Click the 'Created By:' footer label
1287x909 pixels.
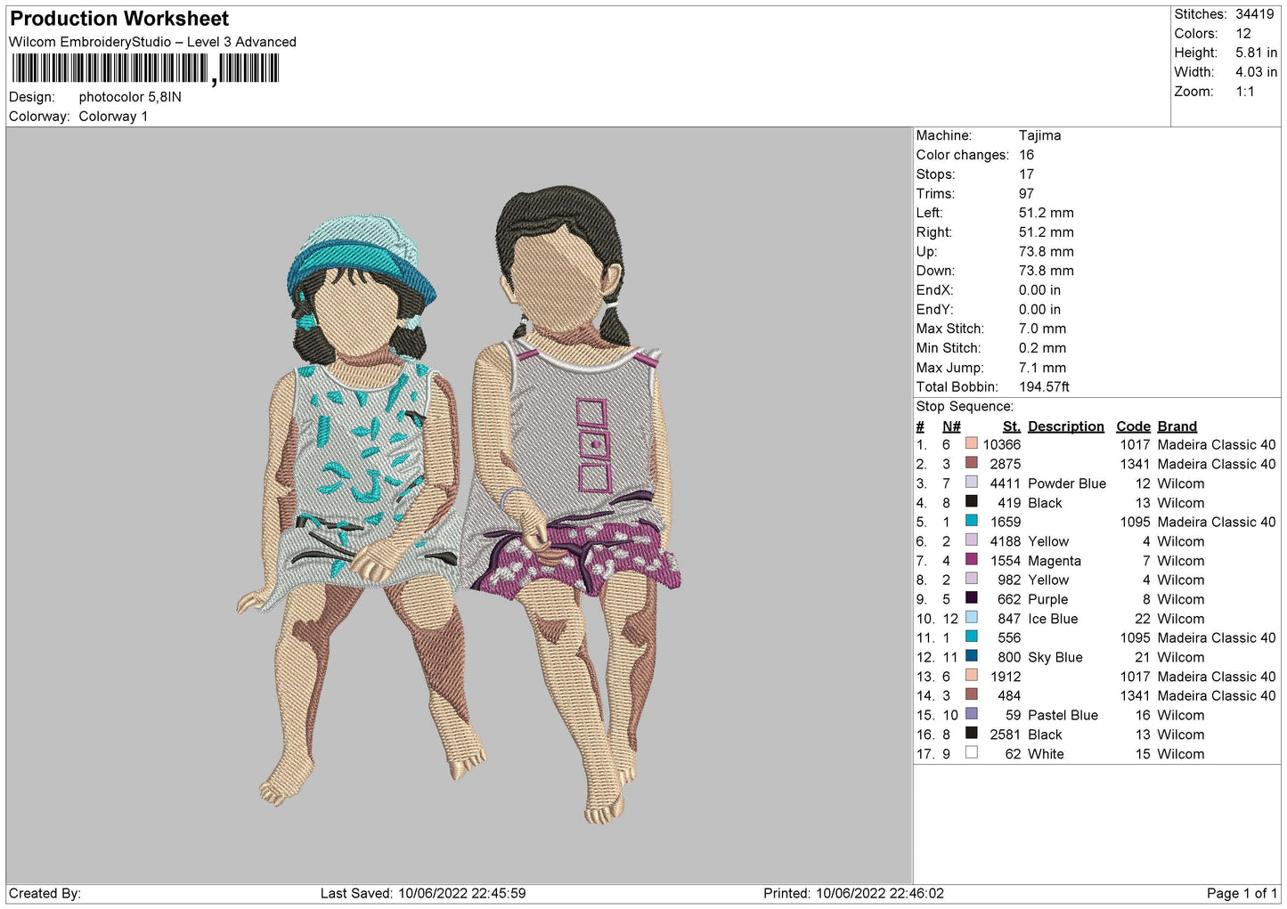pyautogui.click(x=45, y=893)
